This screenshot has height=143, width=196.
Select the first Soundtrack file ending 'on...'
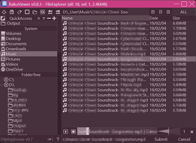pos(129,23)
